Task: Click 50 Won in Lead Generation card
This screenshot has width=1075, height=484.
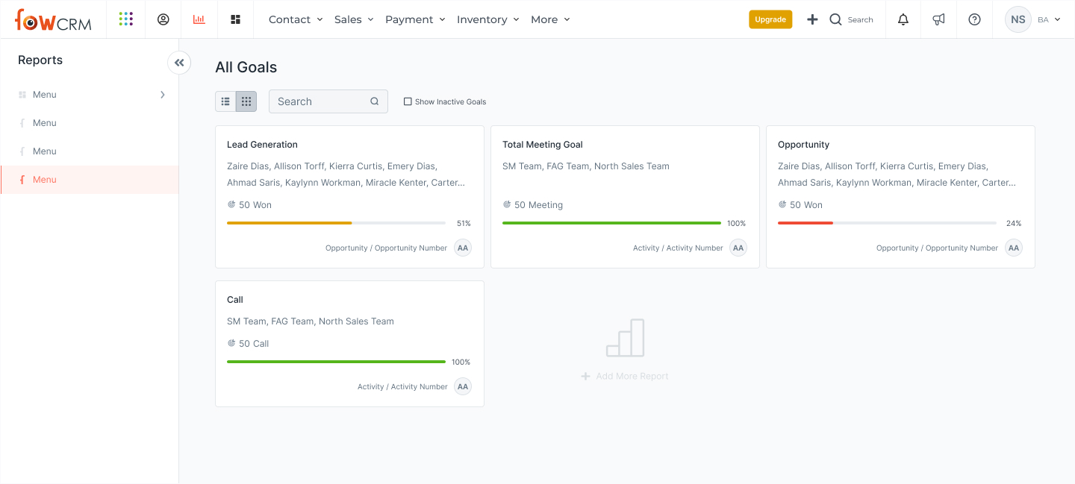Action: click(x=255, y=204)
